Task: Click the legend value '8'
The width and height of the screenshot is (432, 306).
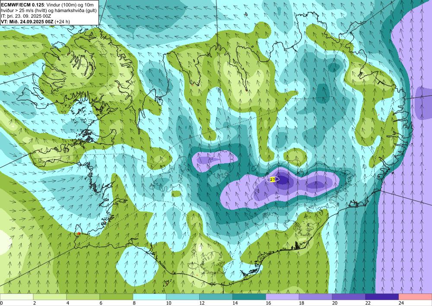Action: point(134,303)
